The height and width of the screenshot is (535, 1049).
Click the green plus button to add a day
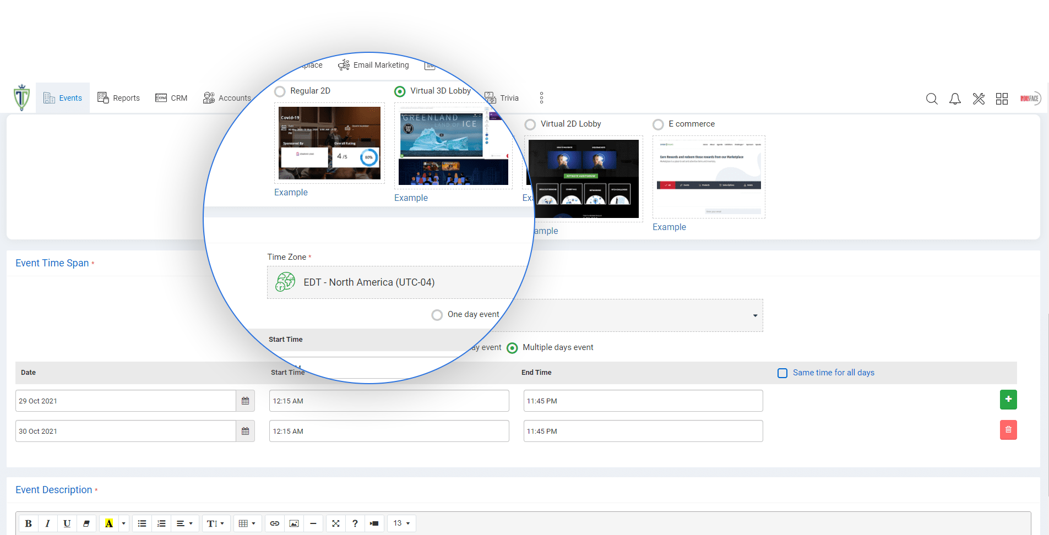(x=1008, y=400)
